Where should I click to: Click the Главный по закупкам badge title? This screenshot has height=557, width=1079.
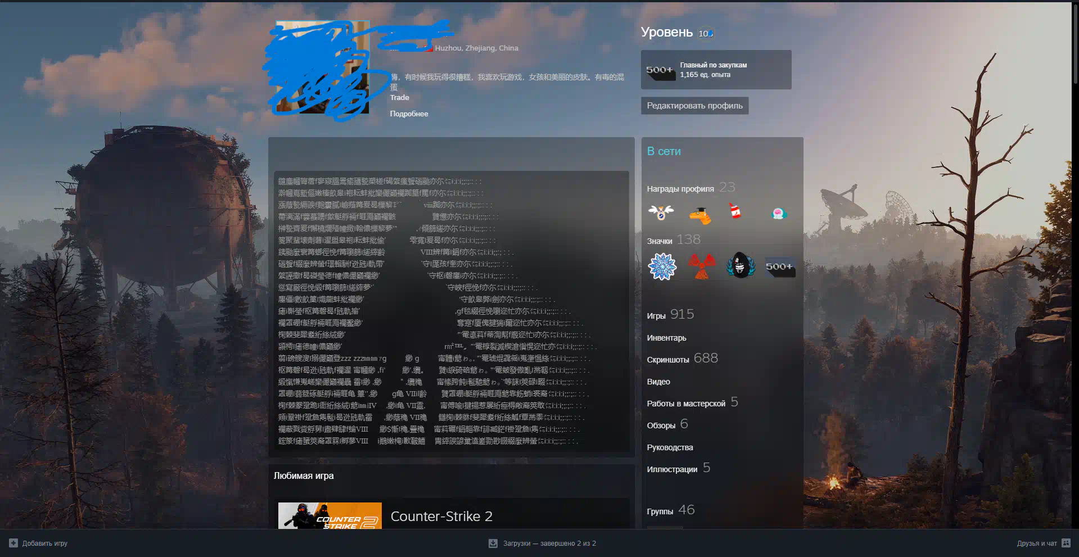[714, 65]
